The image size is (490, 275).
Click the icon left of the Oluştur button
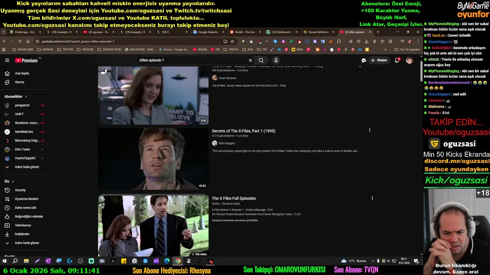(363, 60)
